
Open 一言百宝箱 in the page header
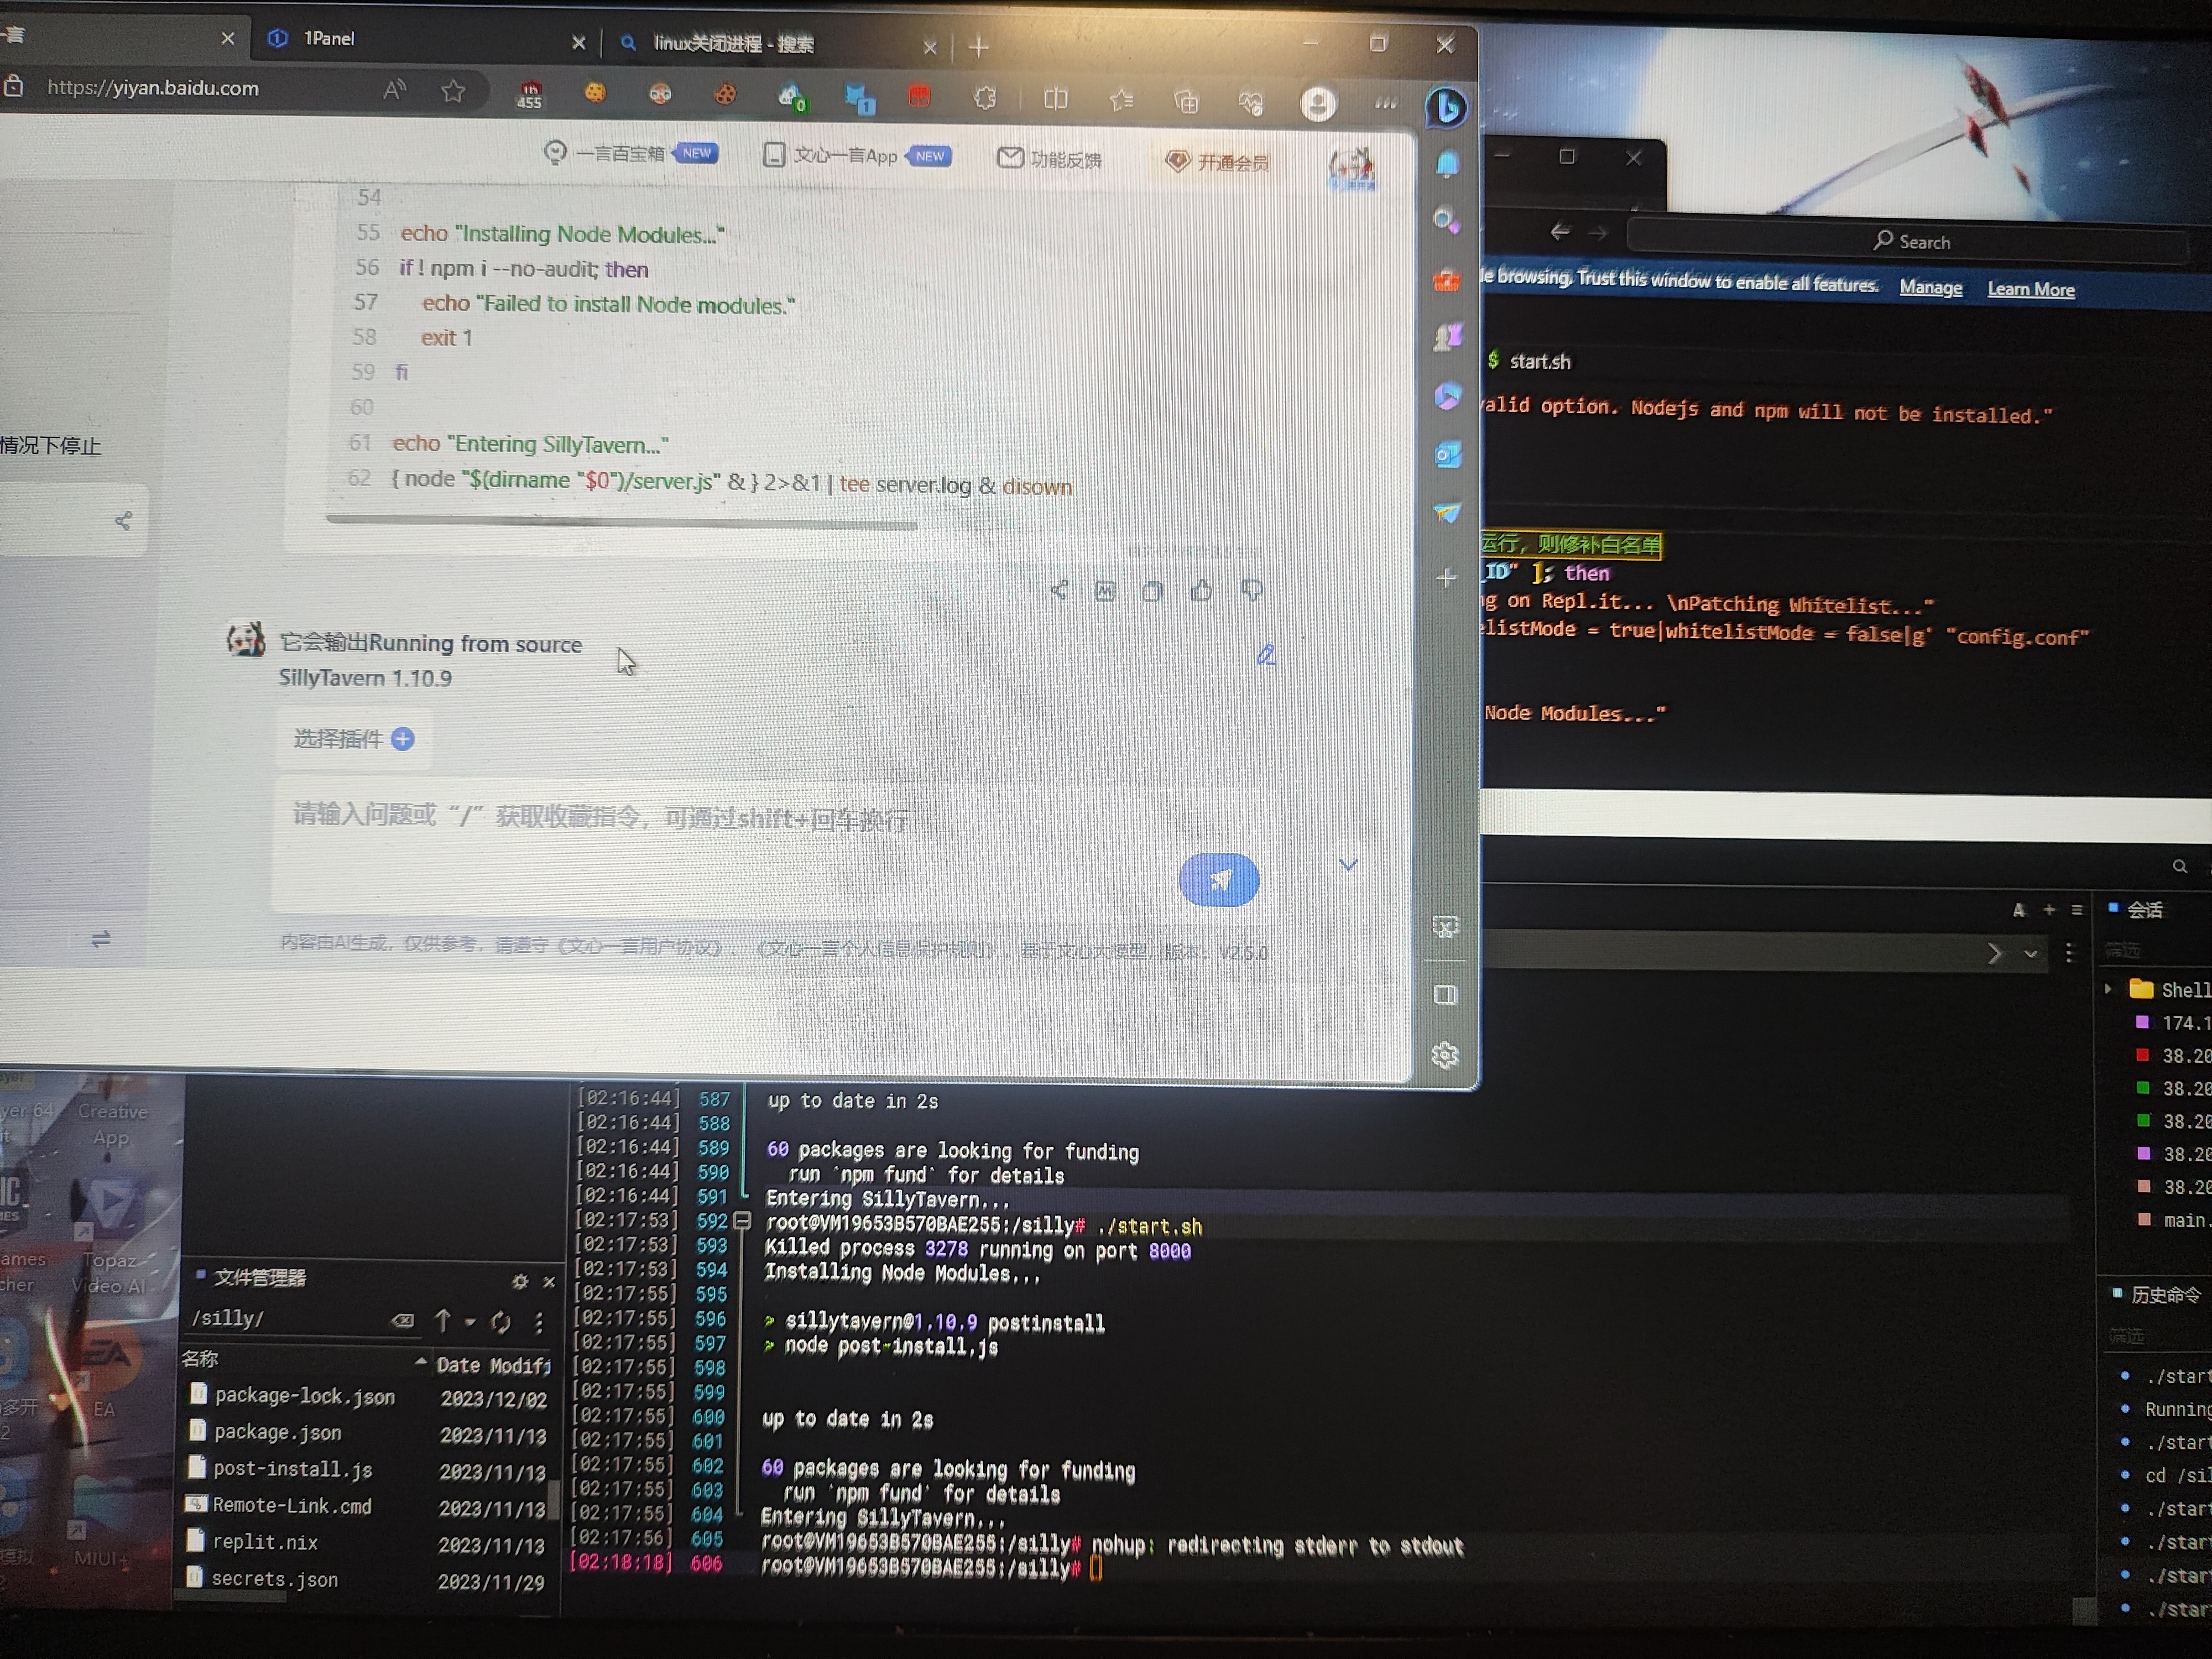tap(631, 153)
